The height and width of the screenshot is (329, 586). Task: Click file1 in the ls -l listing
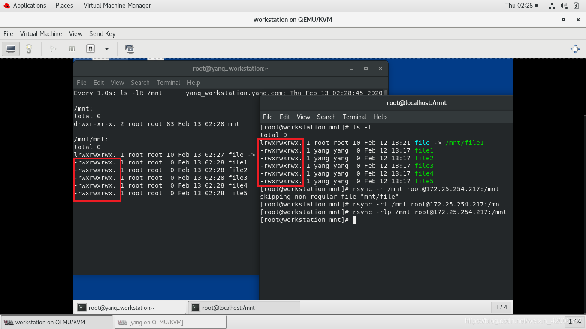click(424, 150)
